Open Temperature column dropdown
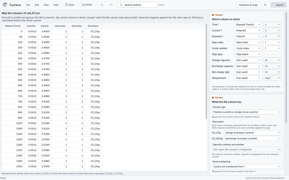This screenshot has height=180, width=289. (248, 78)
